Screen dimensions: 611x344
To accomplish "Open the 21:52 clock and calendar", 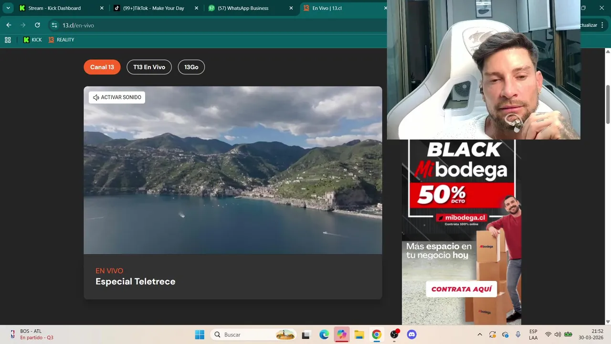I will (x=591, y=335).
